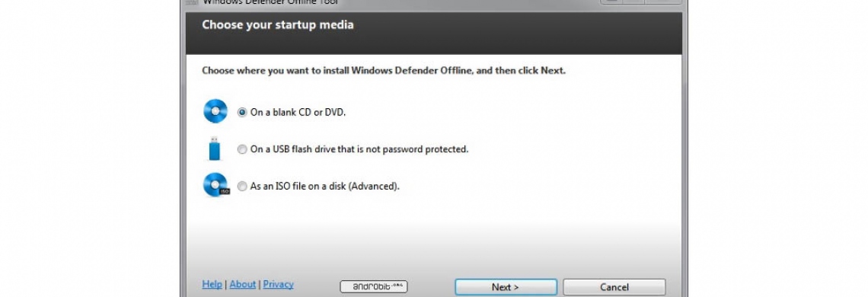
Task: Open the About link
Action: pos(242,284)
